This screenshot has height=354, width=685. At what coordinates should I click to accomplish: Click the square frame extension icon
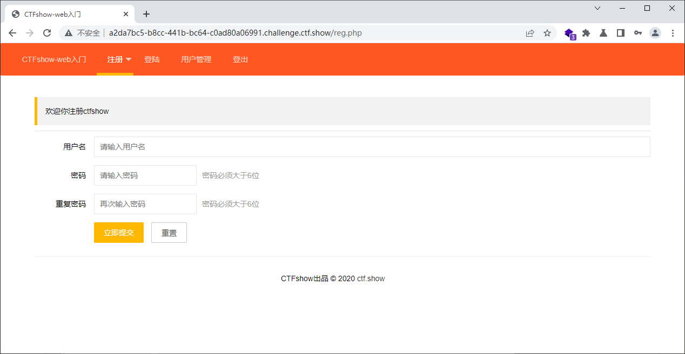[620, 33]
